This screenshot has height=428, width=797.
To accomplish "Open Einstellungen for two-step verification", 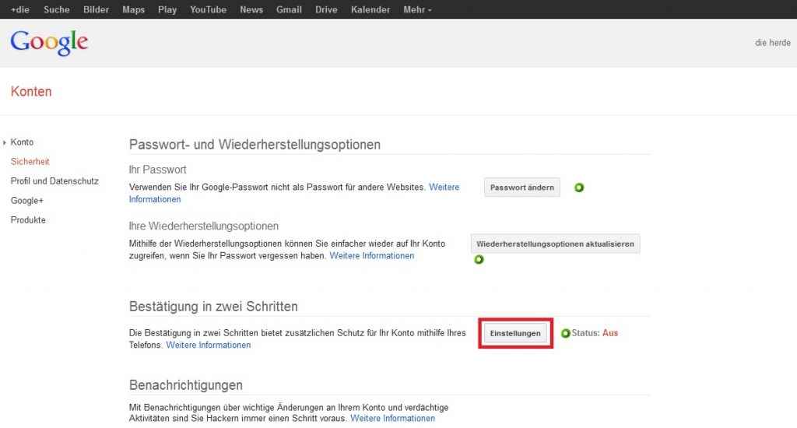I will (515, 333).
